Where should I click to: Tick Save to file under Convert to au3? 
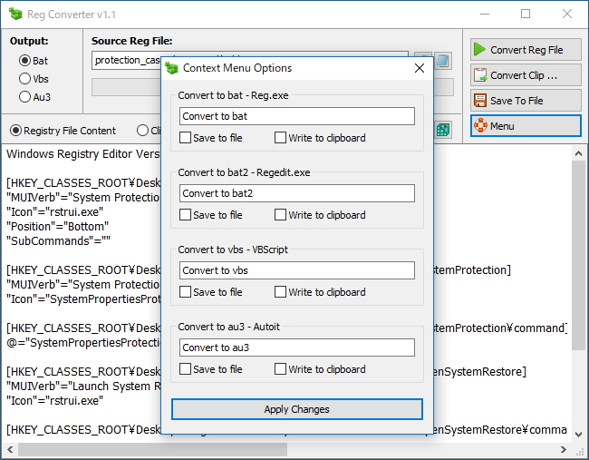pyautogui.click(x=185, y=369)
